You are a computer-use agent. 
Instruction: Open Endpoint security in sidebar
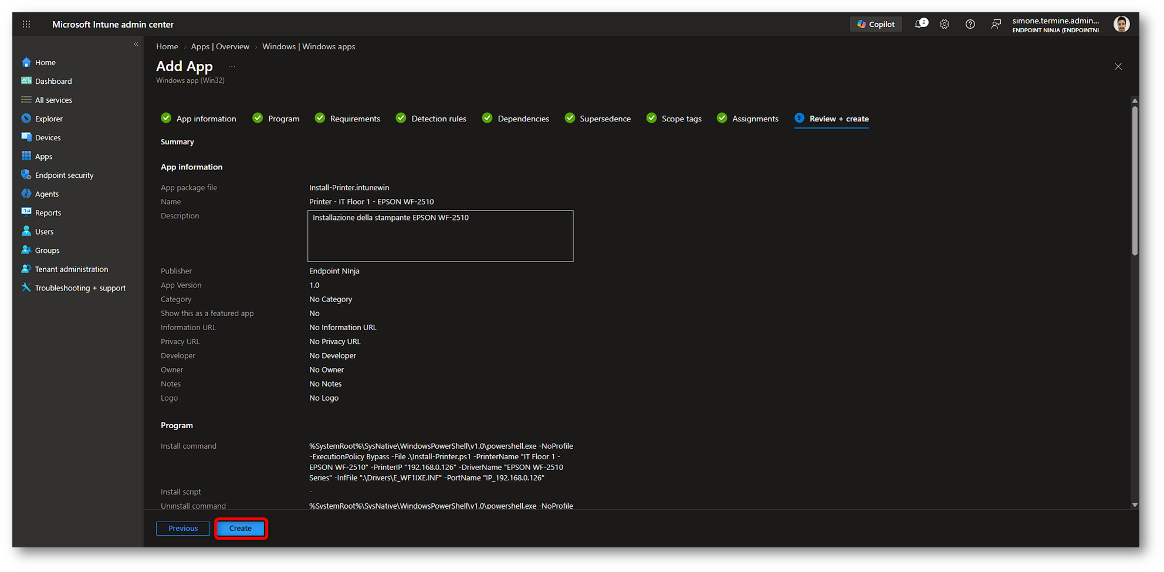(64, 175)
